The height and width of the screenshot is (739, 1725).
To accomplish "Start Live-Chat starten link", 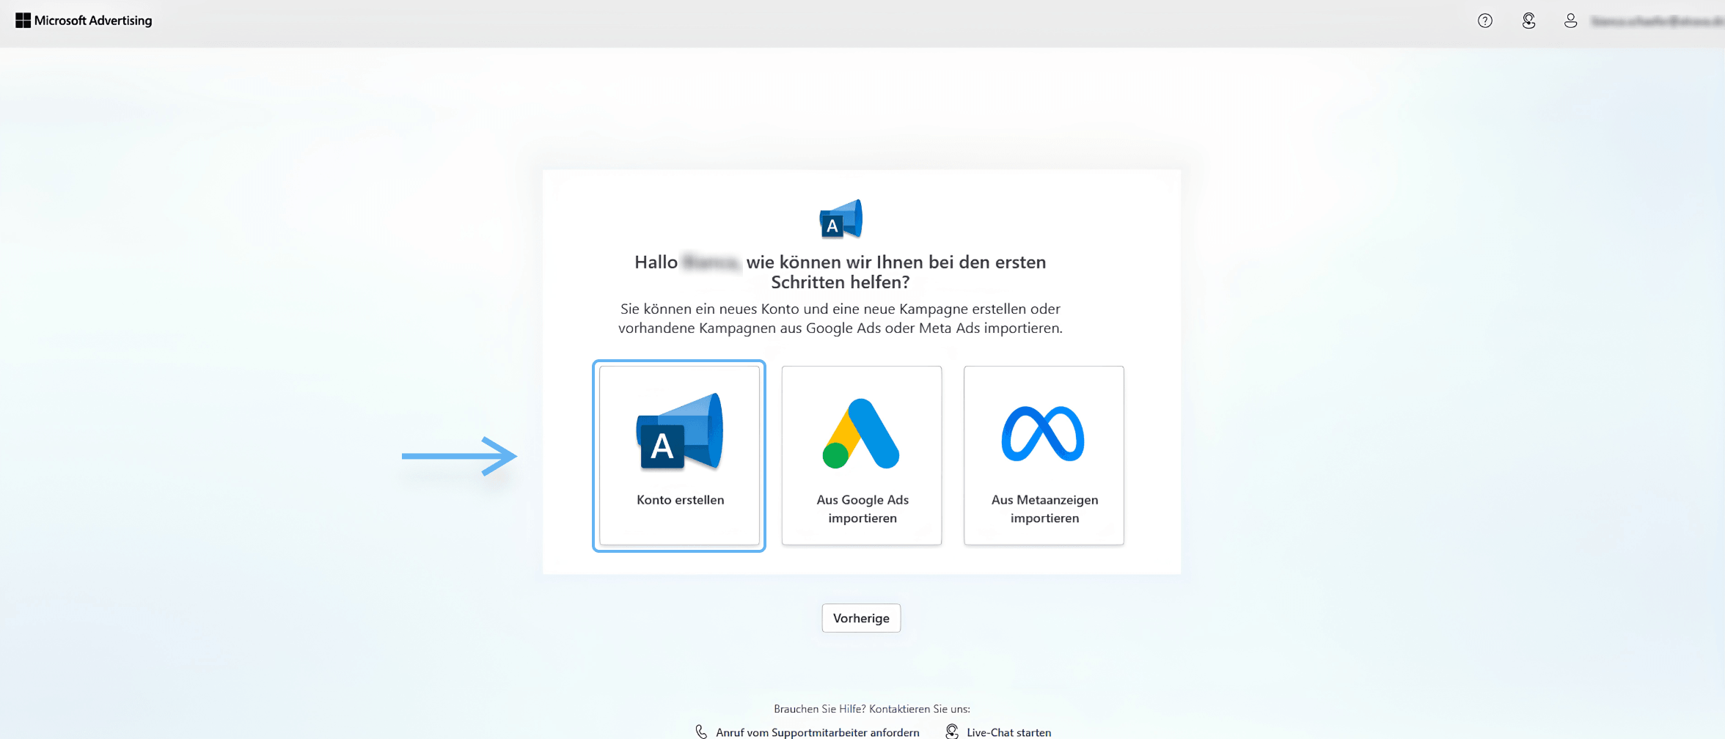I will click(1008, 732).
